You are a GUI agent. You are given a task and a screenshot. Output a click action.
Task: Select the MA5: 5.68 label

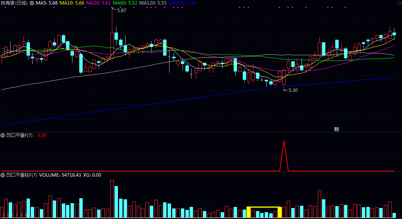click(x=46, y=3)
